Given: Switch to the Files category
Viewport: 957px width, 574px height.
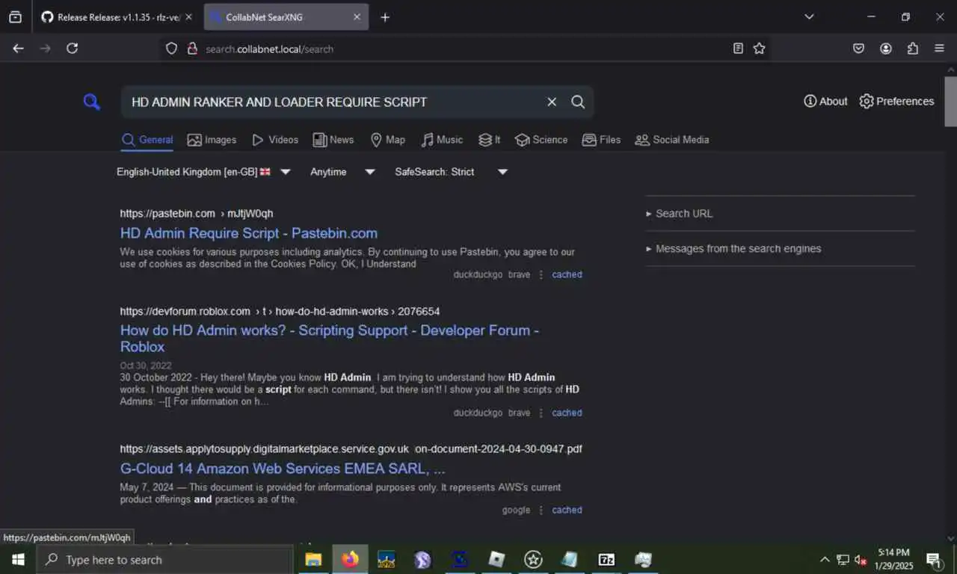Looking at the screenshot, I should tap(601, 140).
